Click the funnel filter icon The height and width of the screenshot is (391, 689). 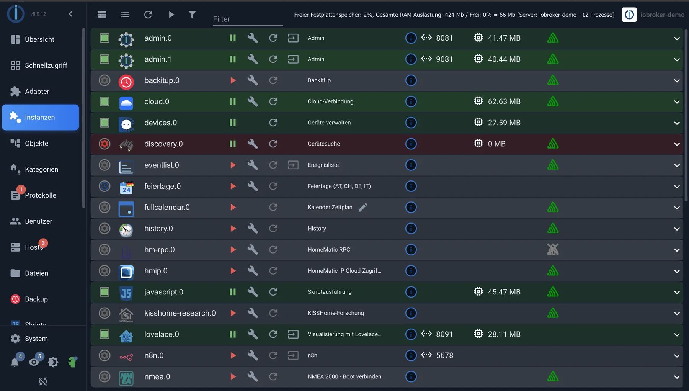coord(192,15)
